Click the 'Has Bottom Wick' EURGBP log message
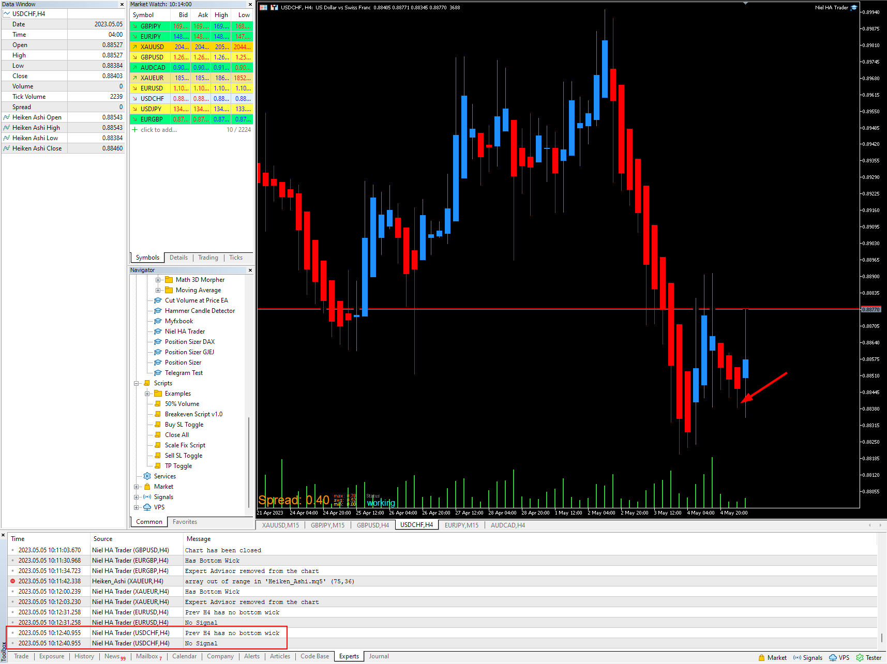The image size is (887, 664). pos(213,561)
